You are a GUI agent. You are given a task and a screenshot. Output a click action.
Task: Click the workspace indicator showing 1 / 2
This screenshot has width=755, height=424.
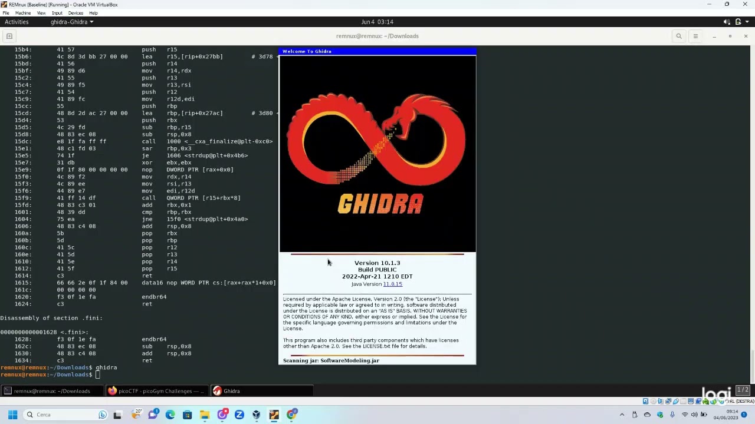[x=743, y=390]
